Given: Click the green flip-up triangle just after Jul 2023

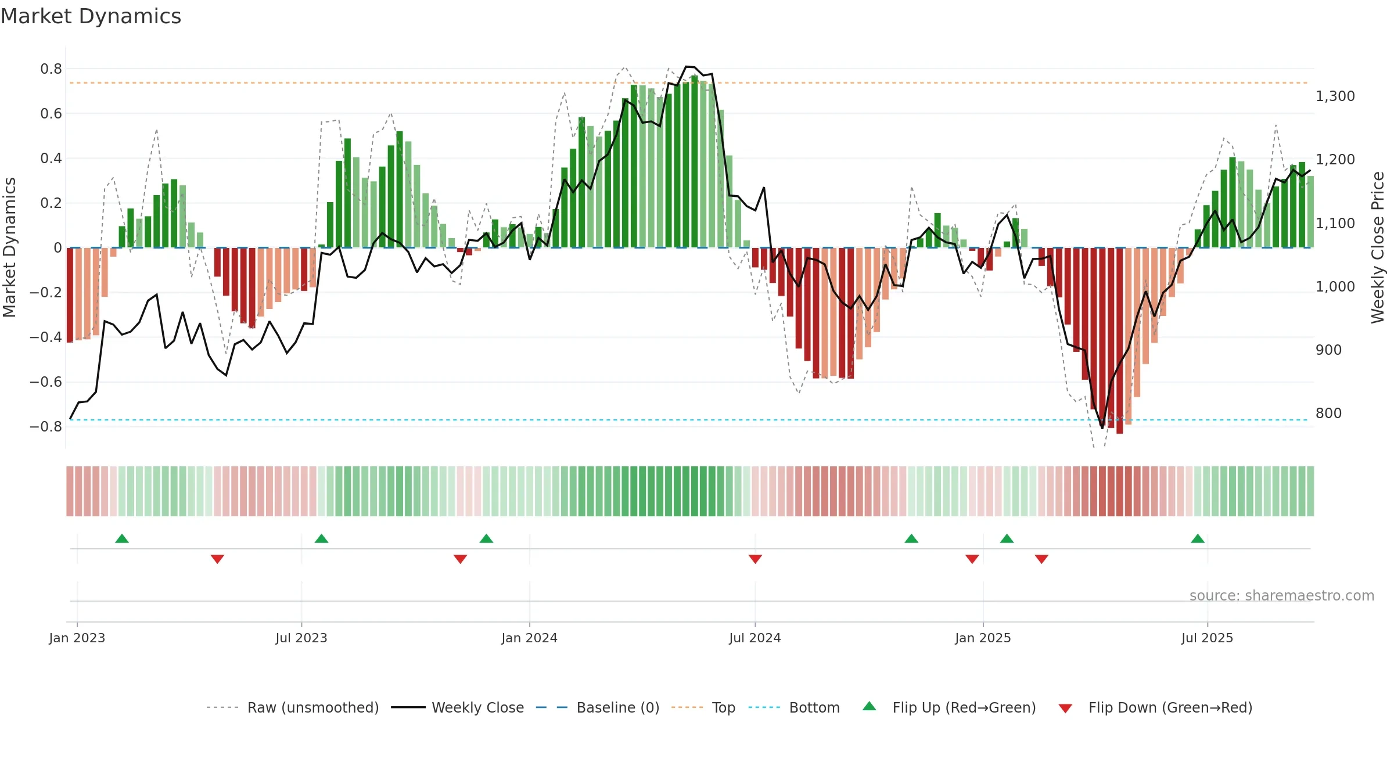Looking at the screenshot, I should pyautogui.click(x=321, y=538).
